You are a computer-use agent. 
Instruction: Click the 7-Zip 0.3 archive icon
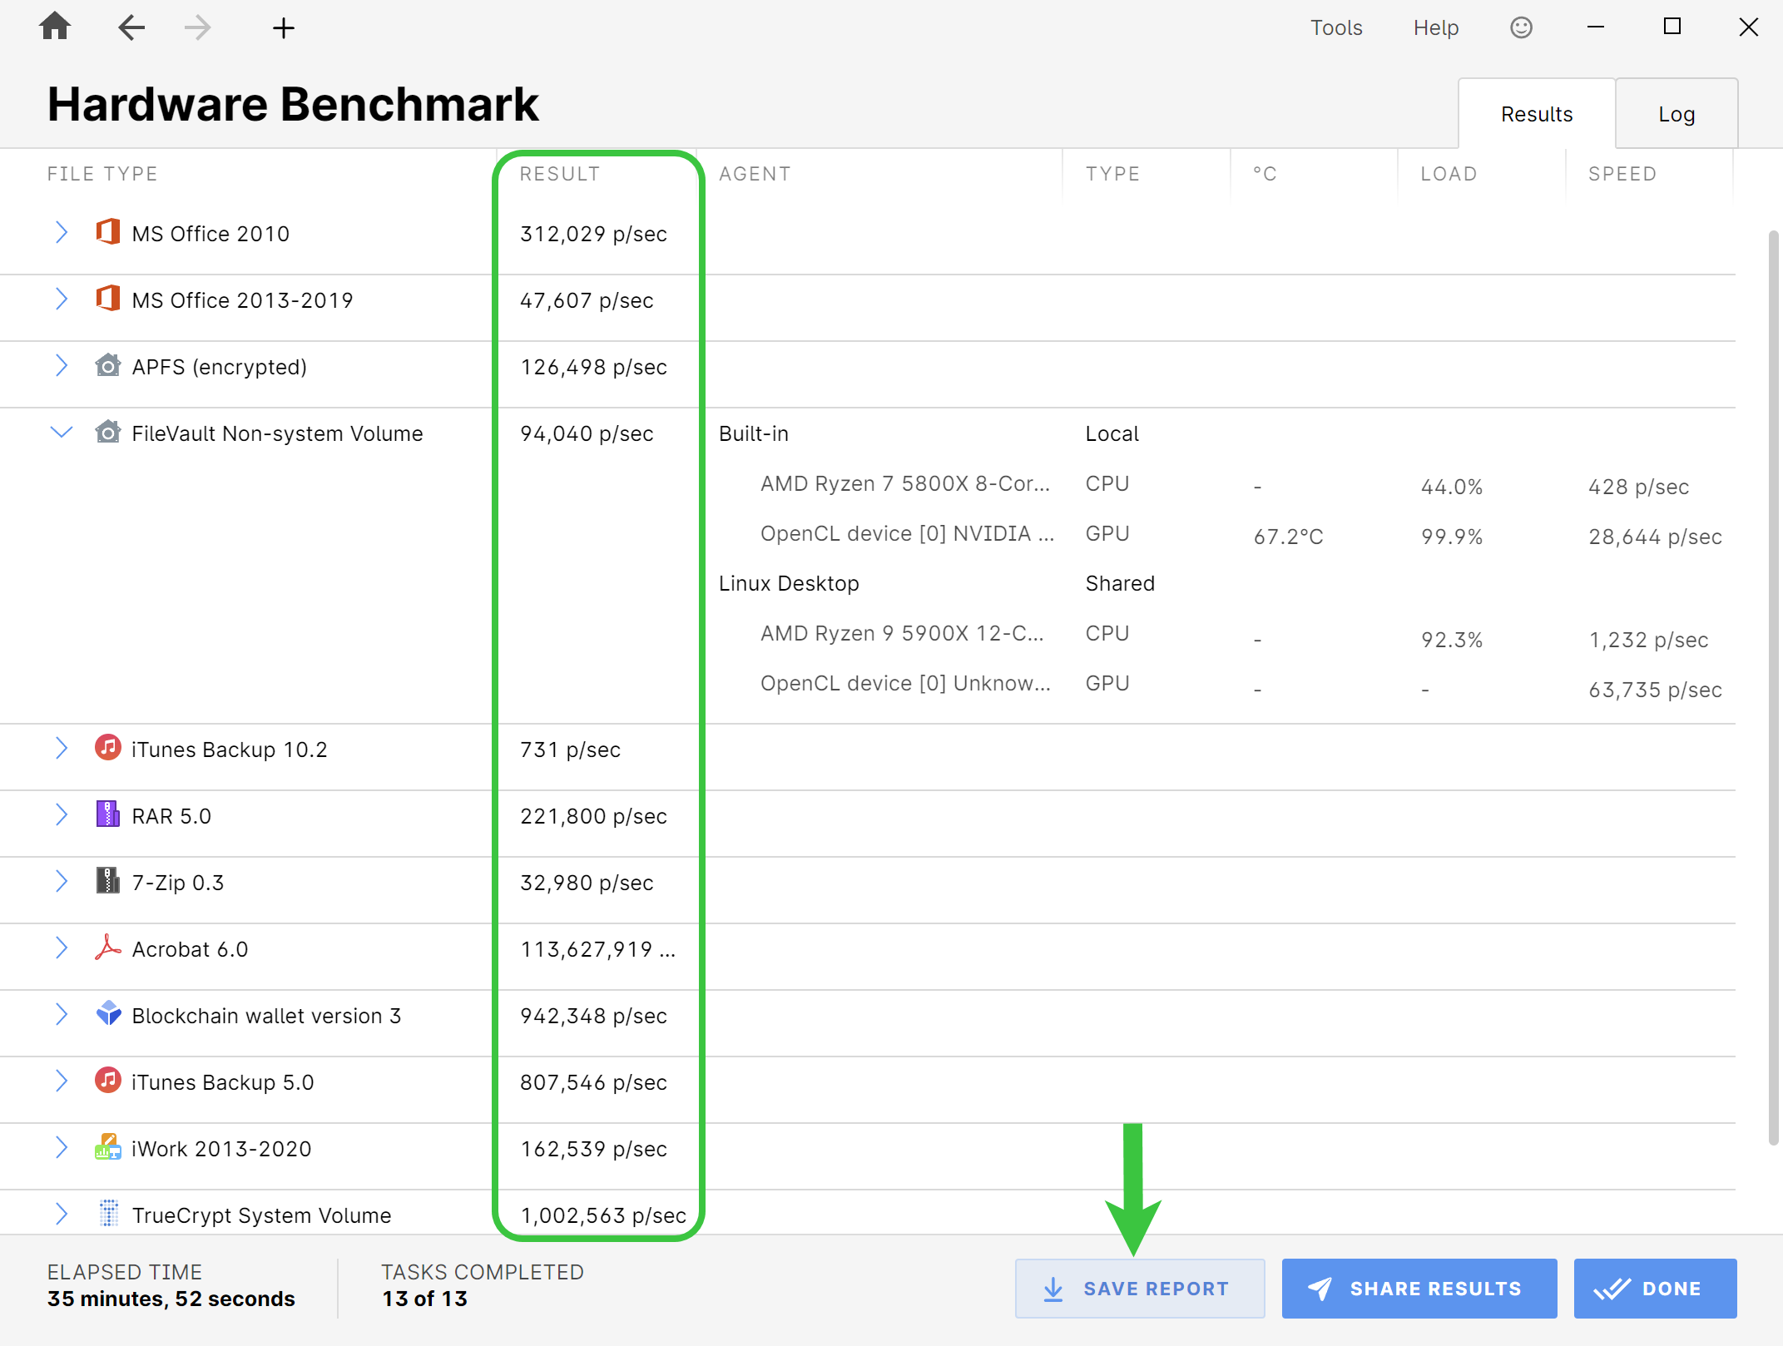tap(108, 881)
